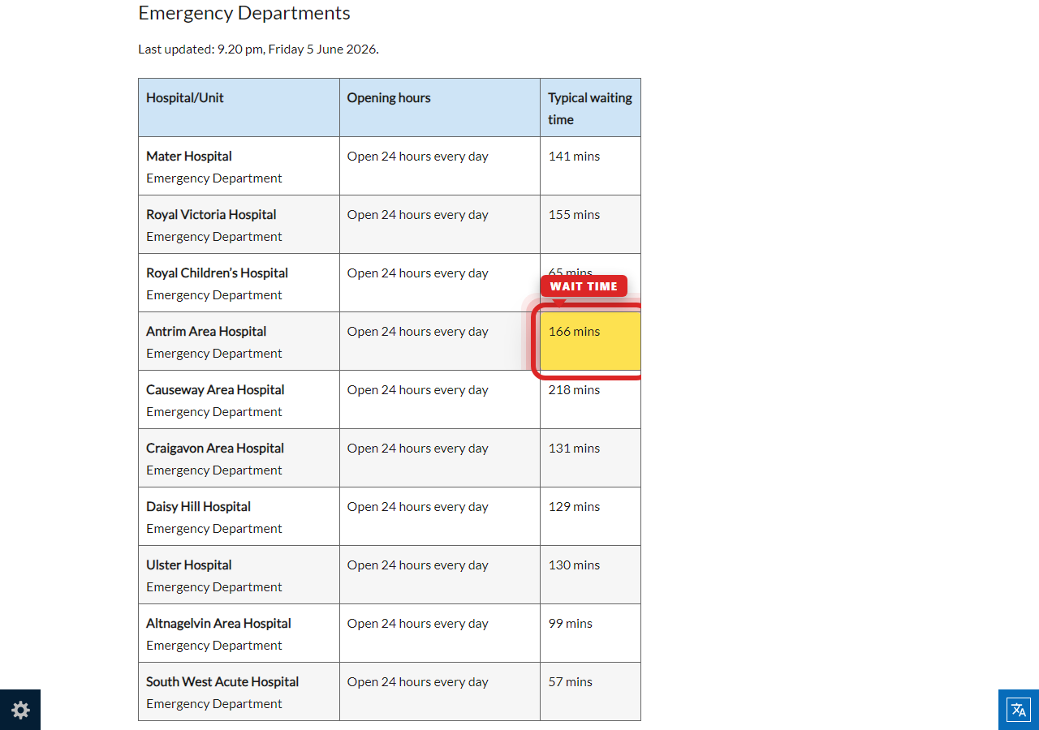Click Emergency Department text under Altnagelvin Area Hospital
Screen dimensions: 1039x730
(x=214, y=645)
